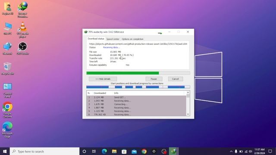Click the connections list scroll down arrow

(188, 114)
